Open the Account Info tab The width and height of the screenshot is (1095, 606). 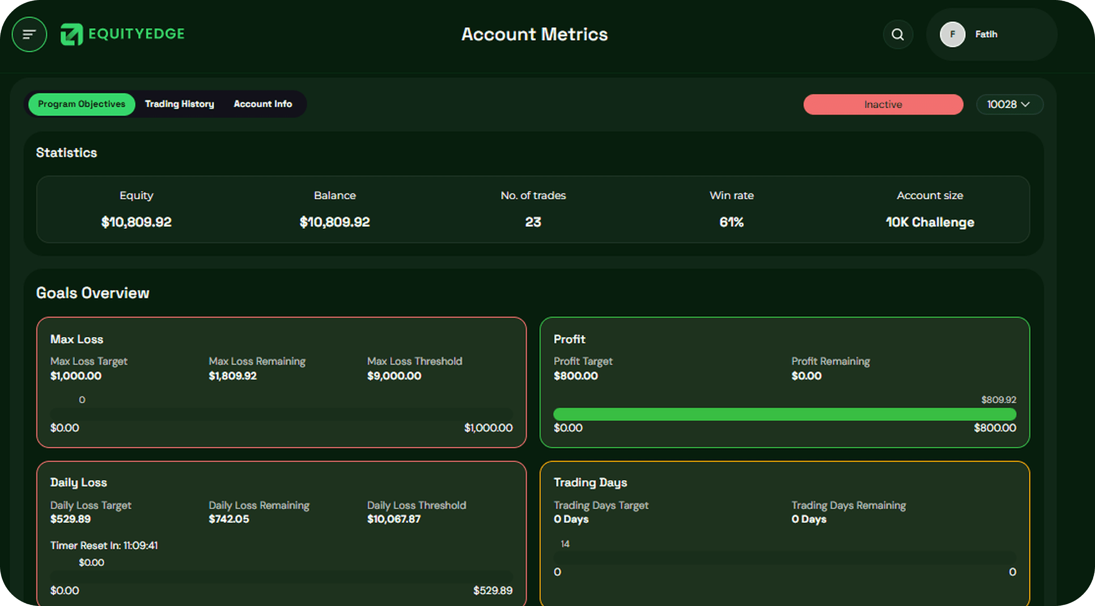pos(263,104)
